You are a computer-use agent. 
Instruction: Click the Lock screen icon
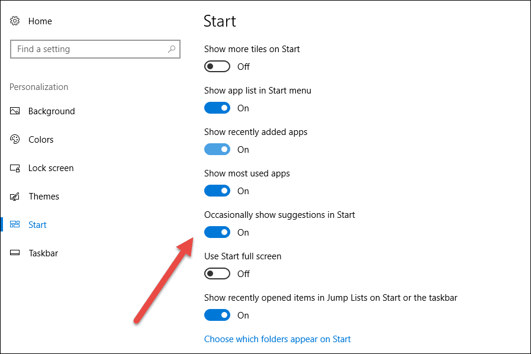tap(15, 168)
